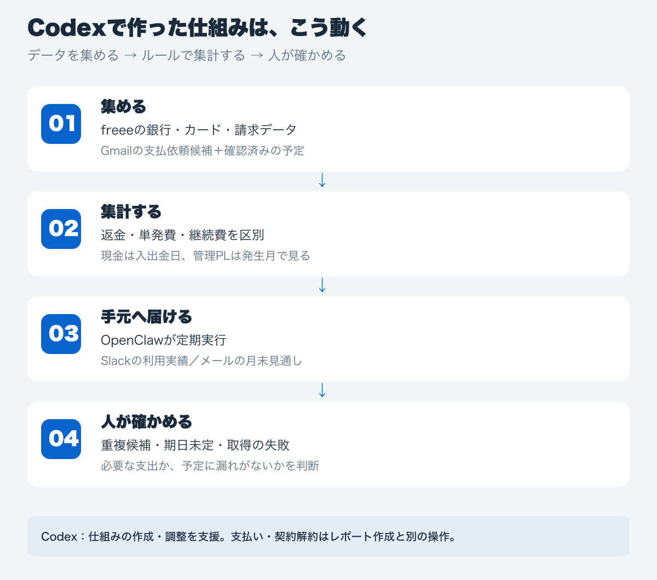Click text 'OpenClawが定期実行'
Viewport: 657px width, 580px height.
(x=163, y=340)
